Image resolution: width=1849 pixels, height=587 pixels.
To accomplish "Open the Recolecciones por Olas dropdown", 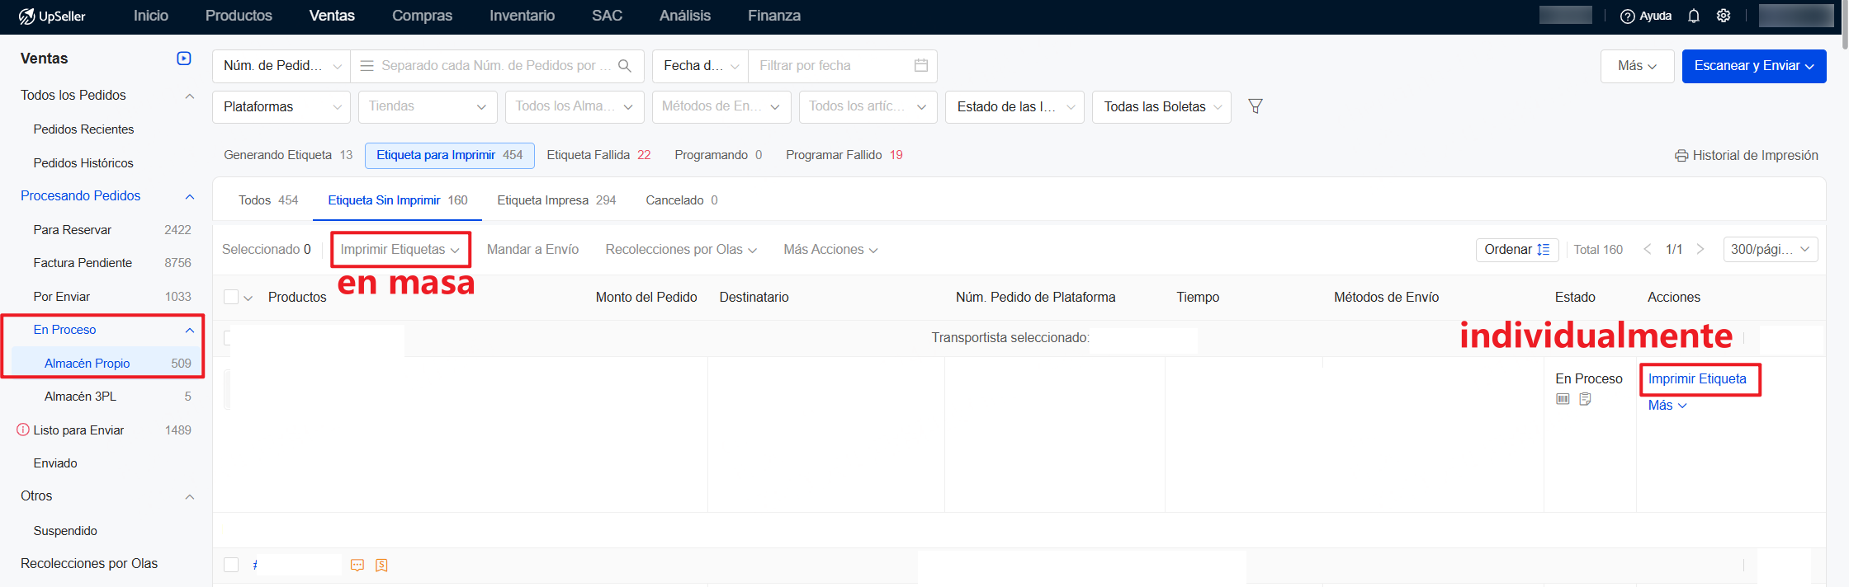I will pyautogui.click(x=681, y=250).
